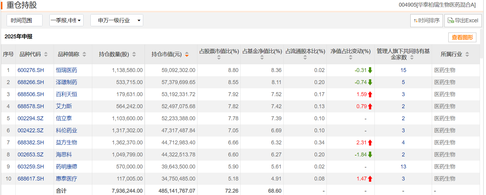Open 恒瑞医药 stock name link
The image size is (486, 195).
click(x=66, y=70)
